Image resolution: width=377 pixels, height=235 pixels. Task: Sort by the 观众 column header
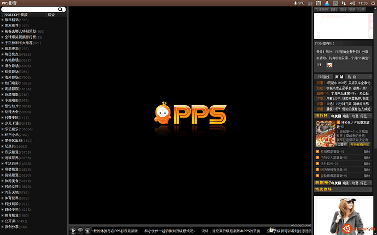click(x=56, y=15)
